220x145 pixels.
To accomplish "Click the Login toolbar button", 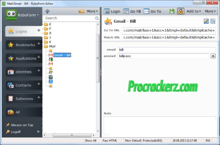I will 112,11.
